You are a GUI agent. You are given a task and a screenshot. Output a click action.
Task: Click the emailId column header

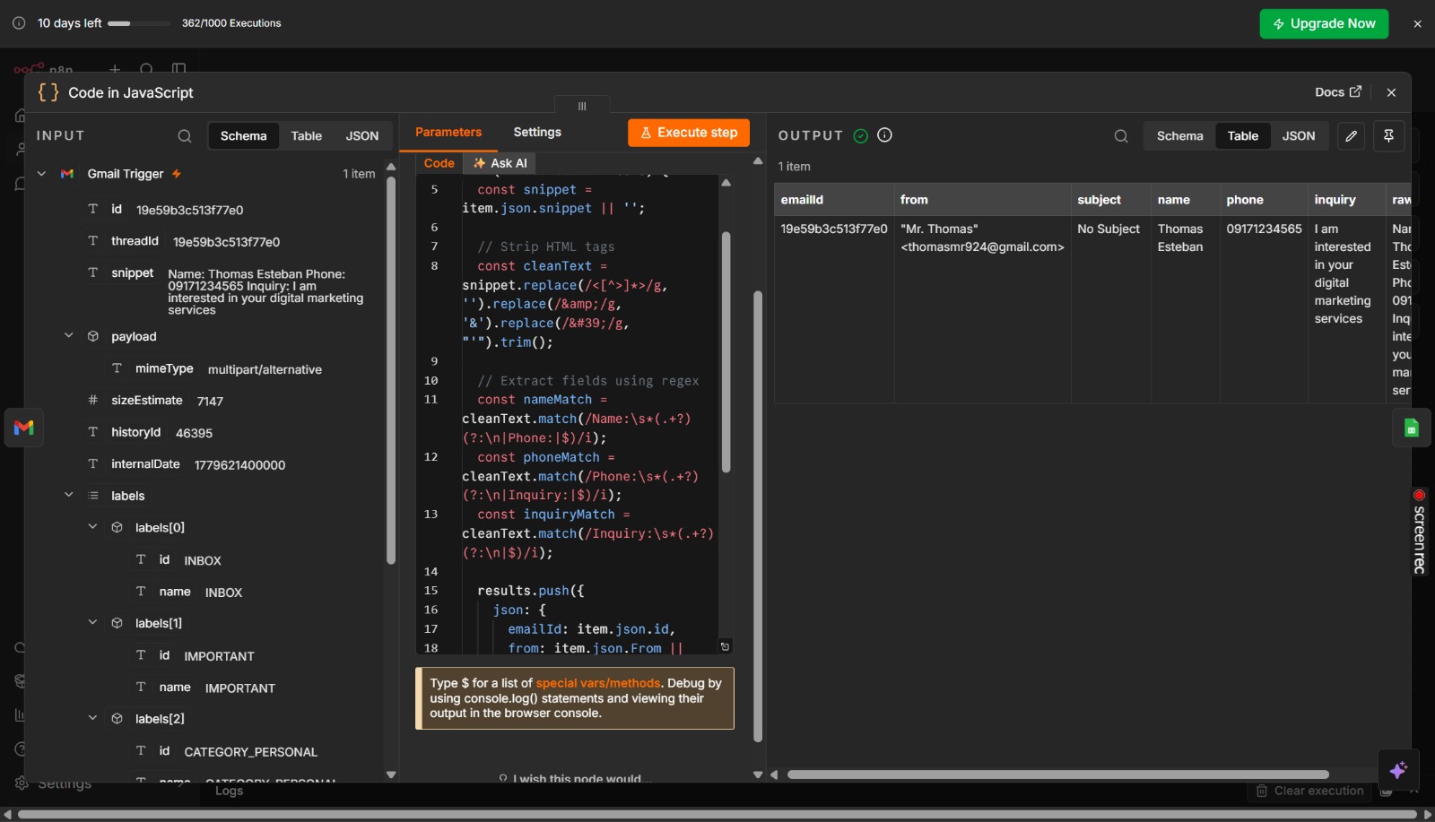(x=834, y=200)
